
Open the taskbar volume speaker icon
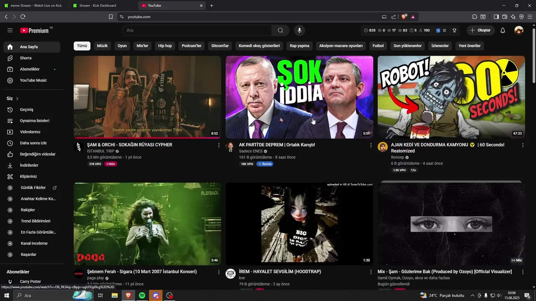[499, 296]
